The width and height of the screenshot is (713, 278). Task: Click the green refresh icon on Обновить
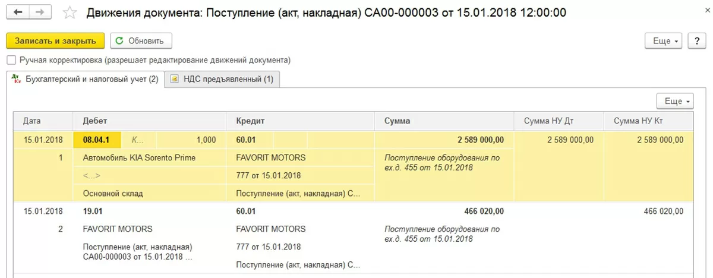[119, 40]
